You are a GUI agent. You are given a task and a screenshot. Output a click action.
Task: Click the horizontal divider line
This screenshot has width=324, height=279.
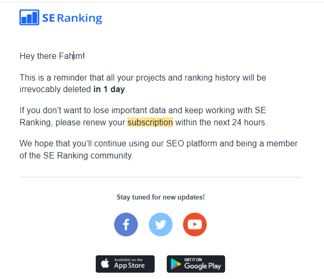[x=160, y=177]
